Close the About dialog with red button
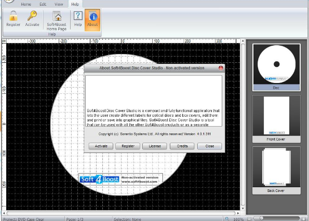This screenshot has height=221, width=309. click(x=221, y=68)
